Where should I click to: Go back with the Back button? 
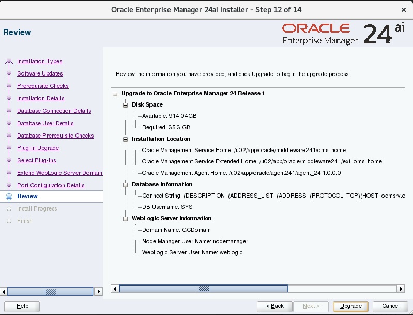coord(274,306)
